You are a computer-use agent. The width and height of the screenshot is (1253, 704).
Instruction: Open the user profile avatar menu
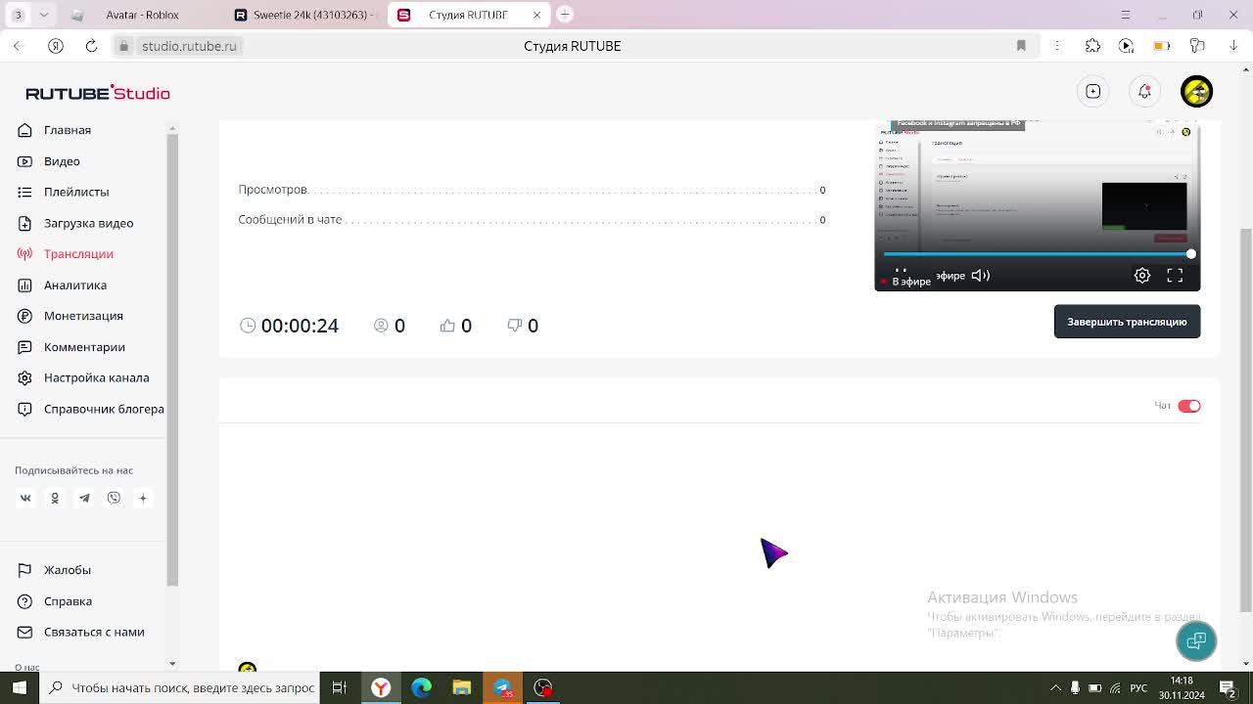coord(1196,91)
